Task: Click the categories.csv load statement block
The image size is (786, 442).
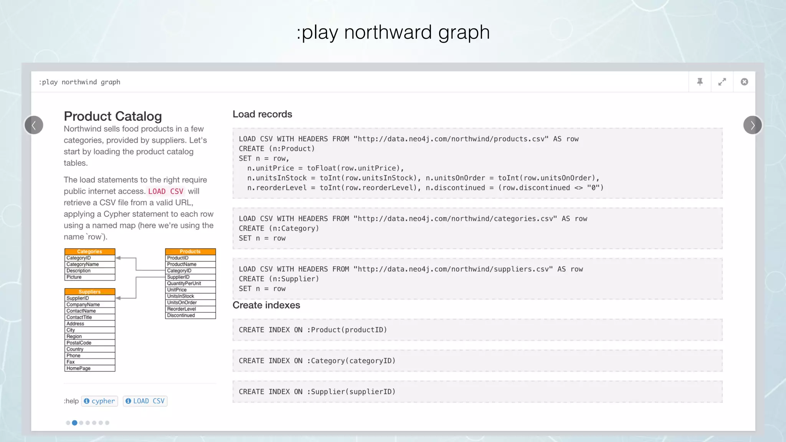Action: pyautogui.click(x=477, y=228)
